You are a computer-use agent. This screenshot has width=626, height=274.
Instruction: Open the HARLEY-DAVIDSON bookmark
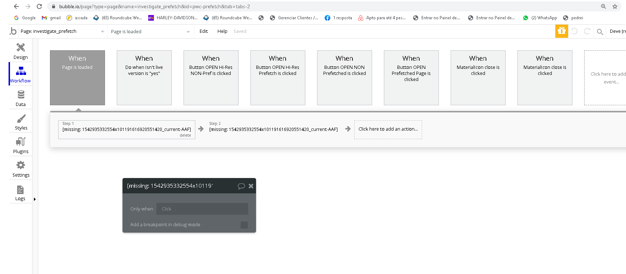click(173, 18)
